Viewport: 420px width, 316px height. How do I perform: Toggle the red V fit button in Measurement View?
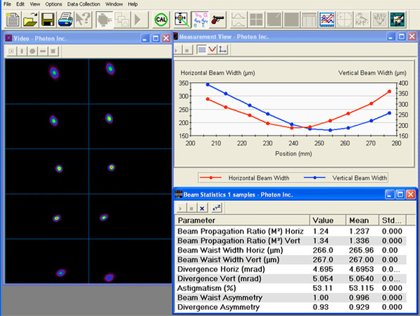[x=212, y=49]
